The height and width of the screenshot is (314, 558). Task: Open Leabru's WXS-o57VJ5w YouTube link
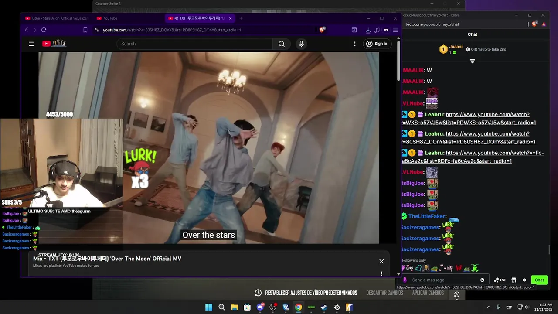469,119
